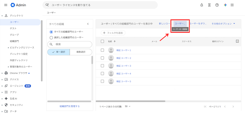
Task: Click the horizontal scrollbar under user table
Action: [130, 101]
